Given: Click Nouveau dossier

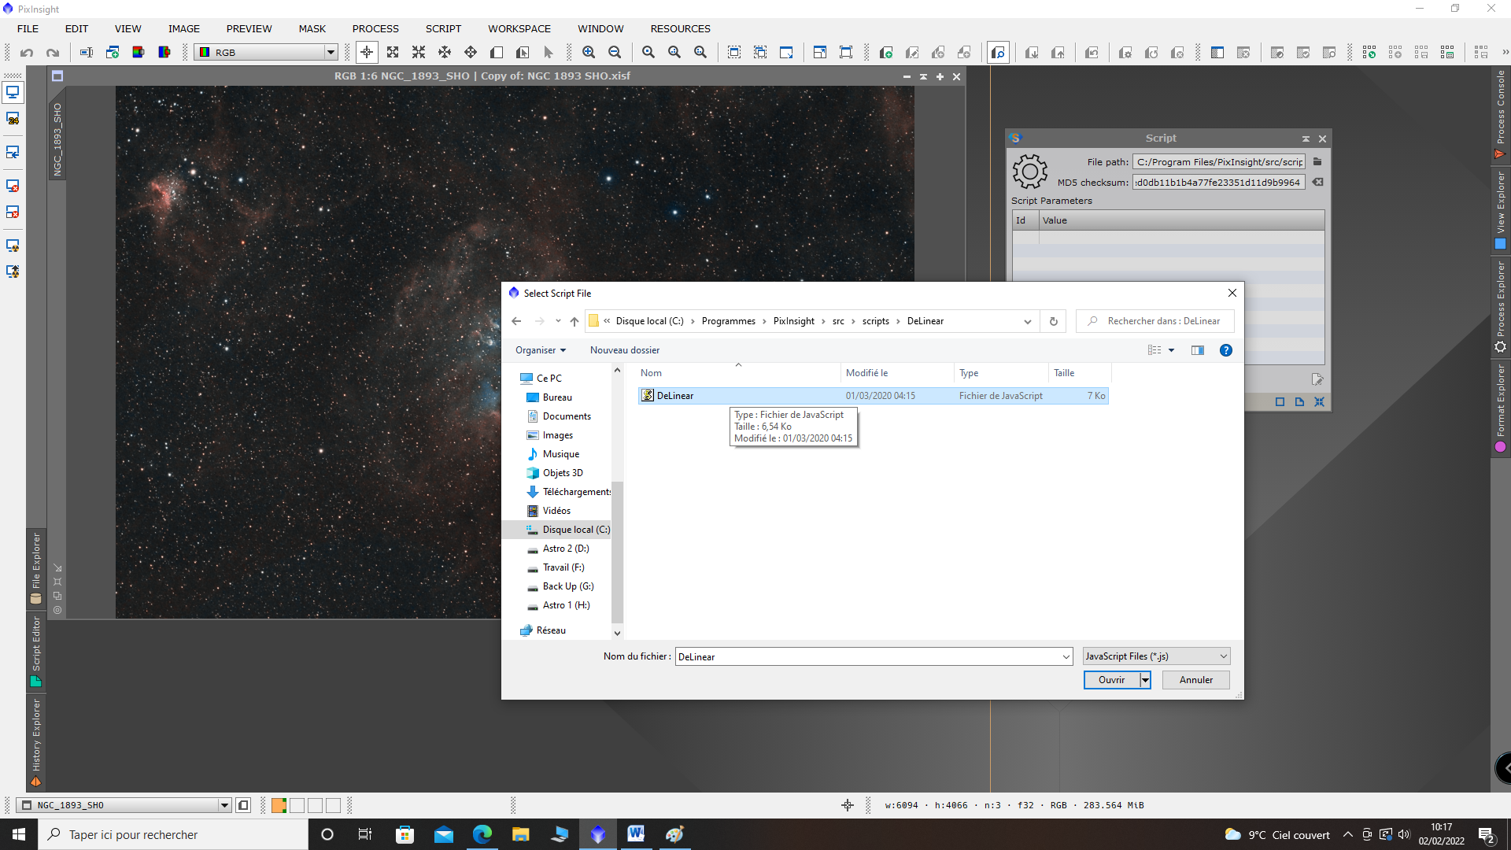Looking at the screenshot, I should click(x=625, y=350).
